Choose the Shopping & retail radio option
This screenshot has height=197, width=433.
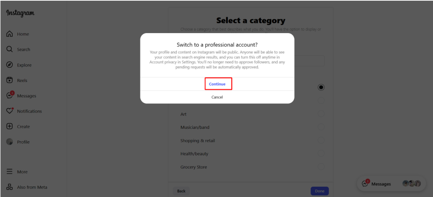pyautogui.click(x=321, y=140)
